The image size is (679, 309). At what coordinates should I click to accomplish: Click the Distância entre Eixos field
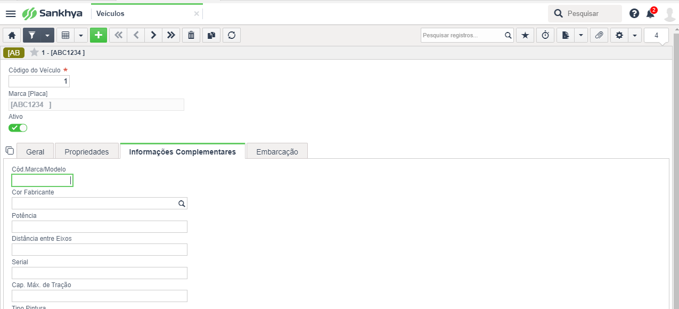click(100, 250)
